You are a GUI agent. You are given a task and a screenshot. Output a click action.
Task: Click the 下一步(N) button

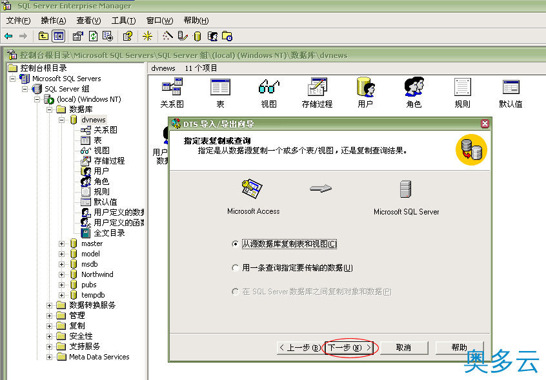350,348
